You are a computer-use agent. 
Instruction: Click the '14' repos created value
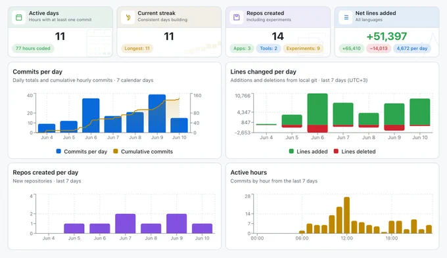277,36
